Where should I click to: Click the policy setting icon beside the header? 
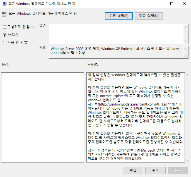point(4,14)
